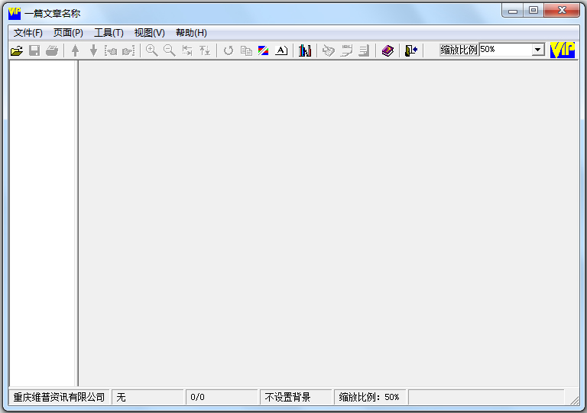Click the rotate page icon

coord(229,50)
